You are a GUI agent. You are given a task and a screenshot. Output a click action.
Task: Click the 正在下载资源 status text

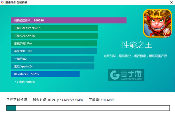tap(18, 100)
